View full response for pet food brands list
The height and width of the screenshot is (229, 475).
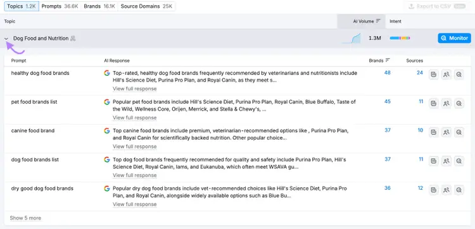pyautogui.click(x=134, y=118)
